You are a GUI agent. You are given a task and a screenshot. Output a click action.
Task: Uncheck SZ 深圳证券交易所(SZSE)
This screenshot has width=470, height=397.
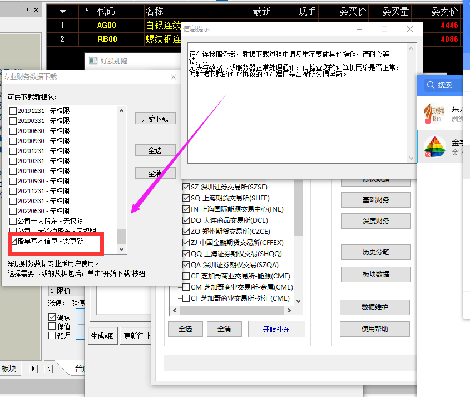tap(186, 187)
